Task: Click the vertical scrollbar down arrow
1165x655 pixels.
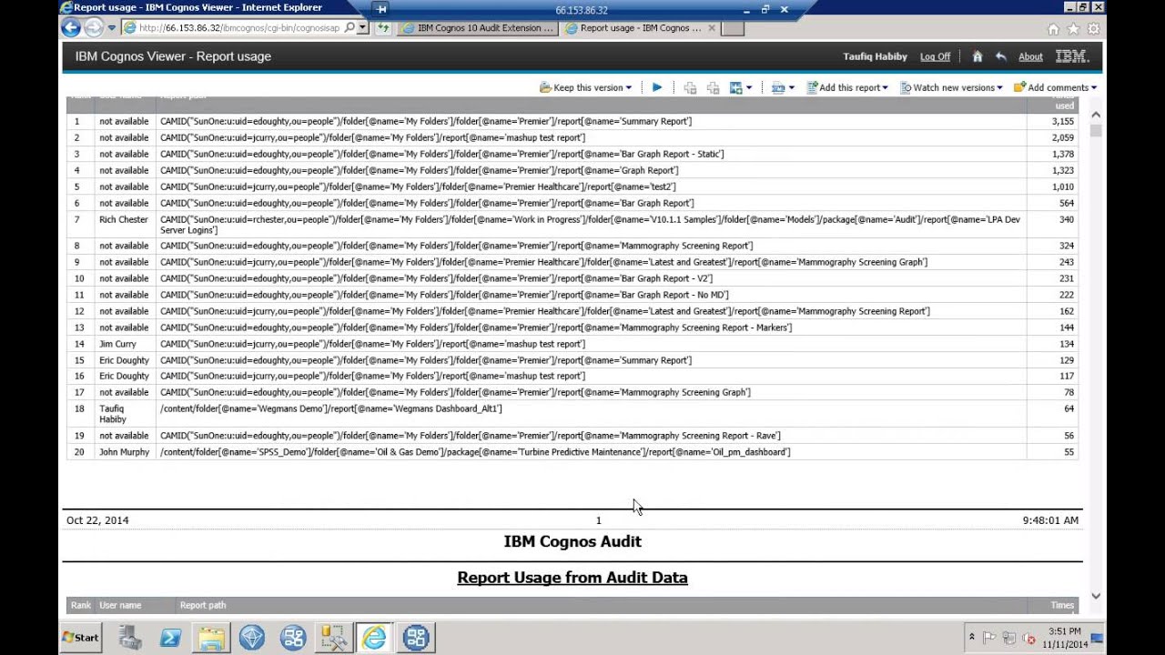Action: click(1096, 596)
